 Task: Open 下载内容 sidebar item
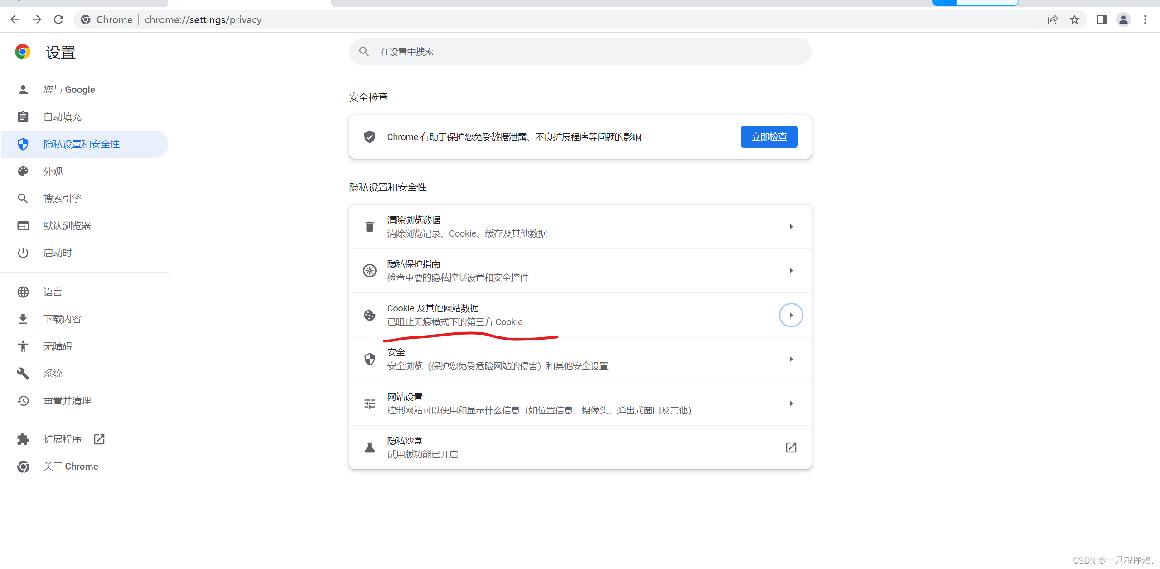[63, 319]
